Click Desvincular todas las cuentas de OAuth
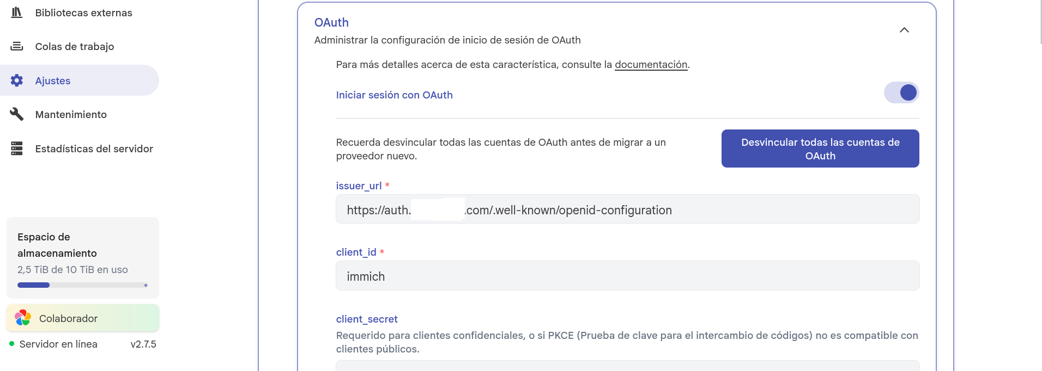The height and width of the screenshot is (371, 1042). pos(820,149)
